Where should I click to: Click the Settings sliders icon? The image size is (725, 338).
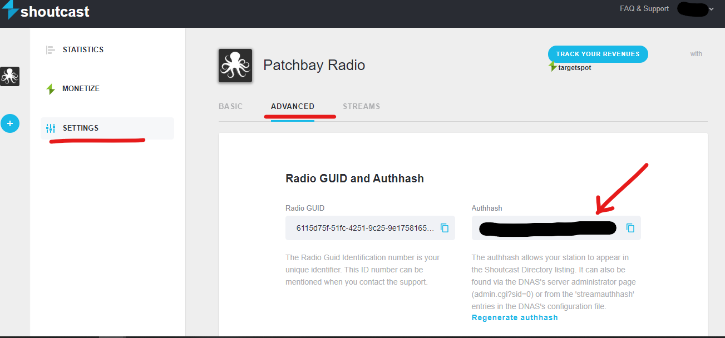click(x=51, y=128)
